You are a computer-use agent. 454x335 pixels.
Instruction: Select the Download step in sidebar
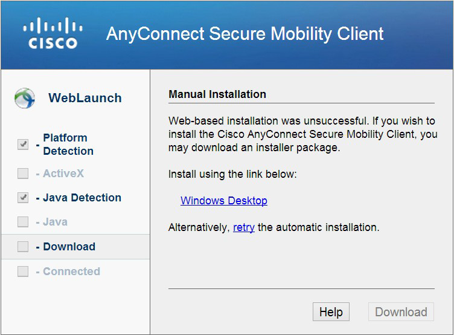tap(69, 247)
